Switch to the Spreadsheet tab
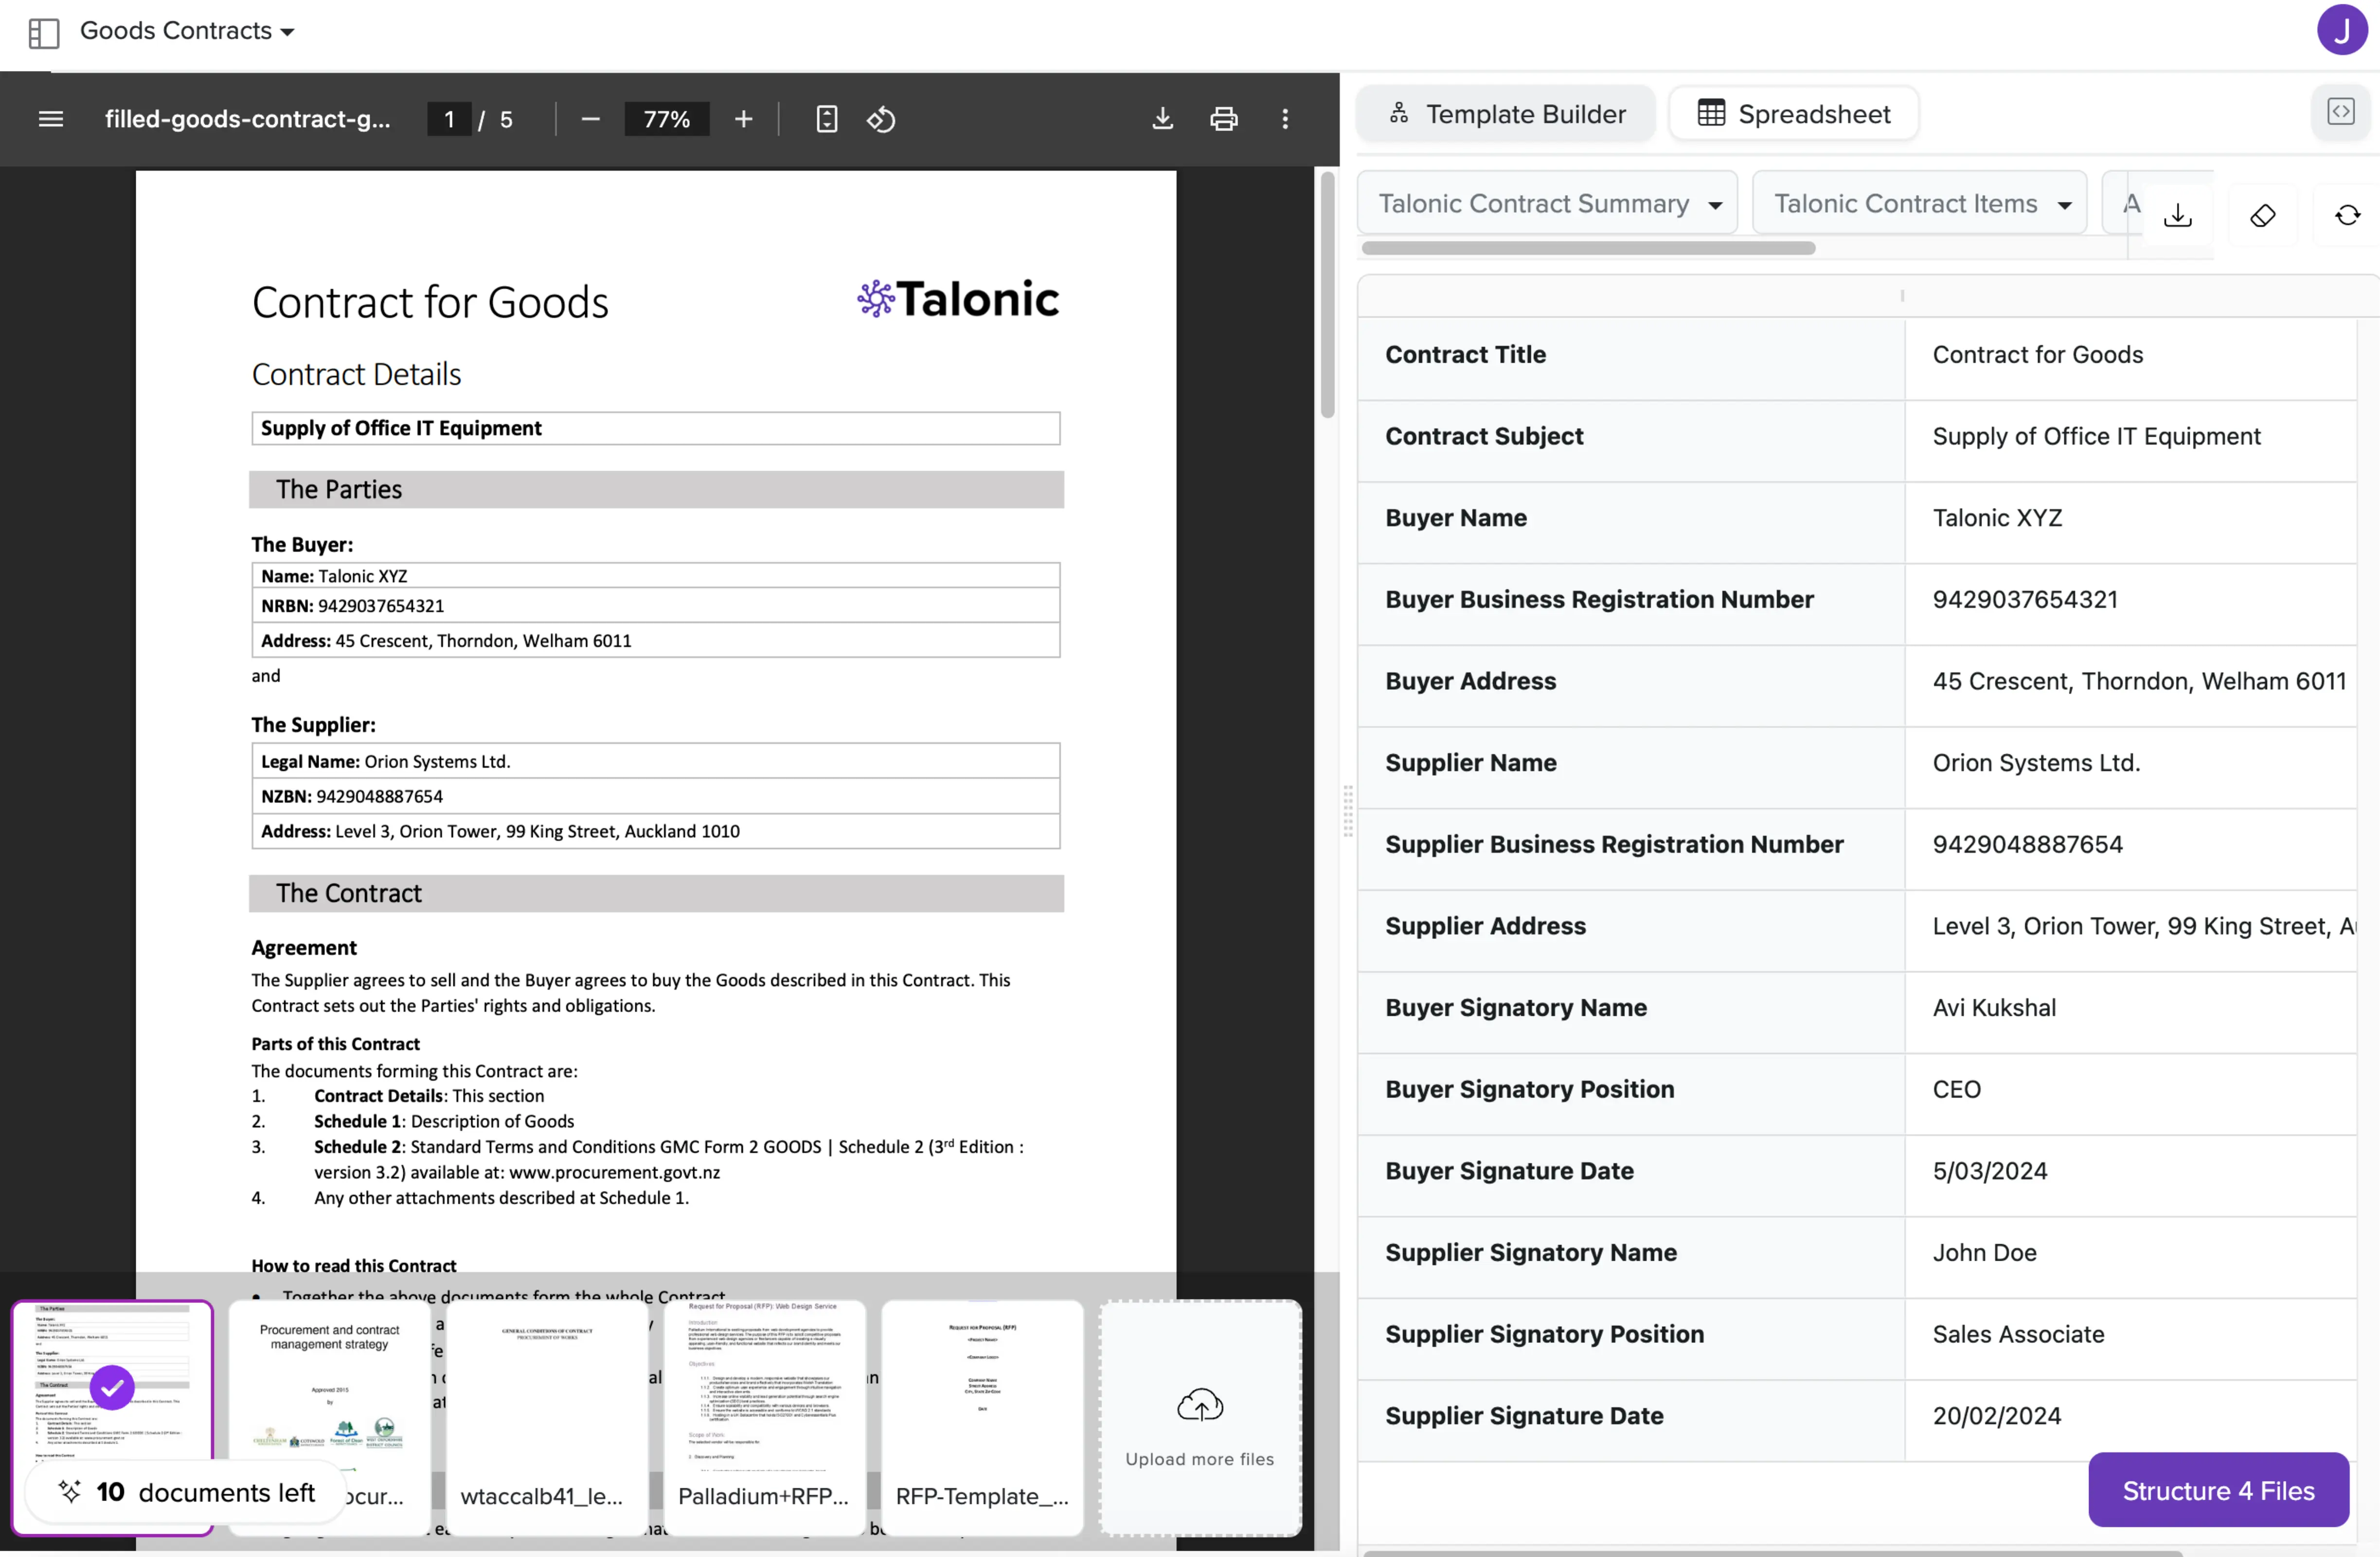The height and width of the screenshot is (1557, 2380). click(x=1794, y=114)
